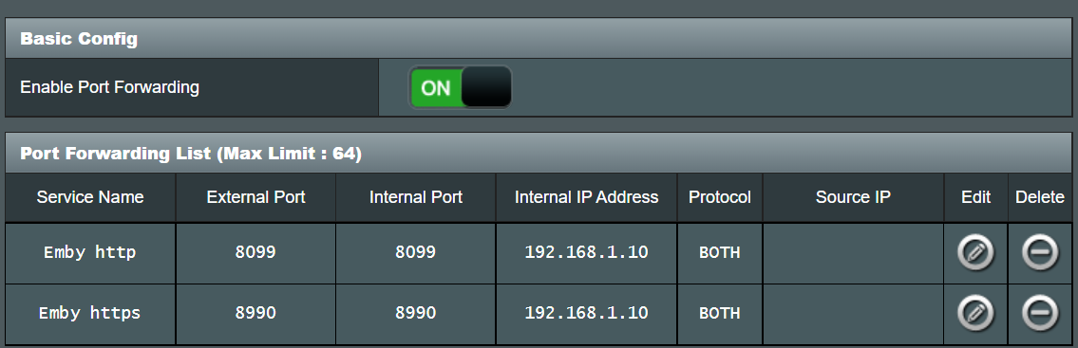Click the Service Name column header
Screen dimensions: 1078x348
tap(90, 197)
